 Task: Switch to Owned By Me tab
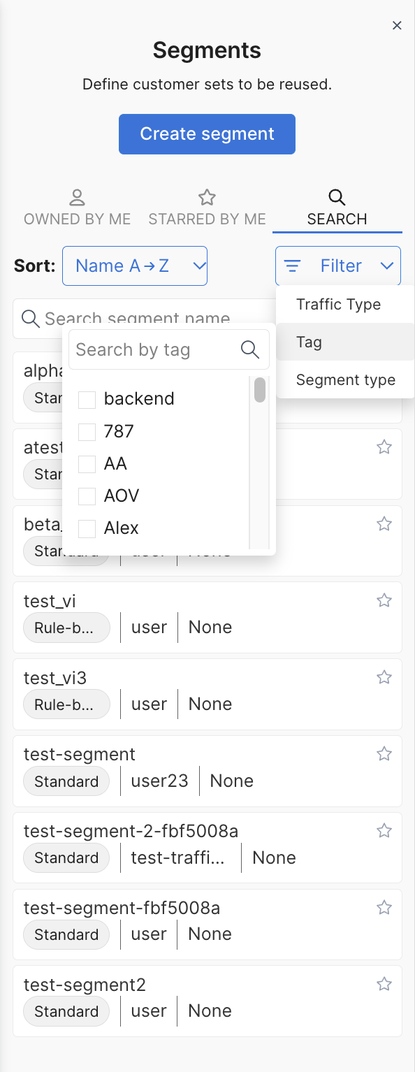(78, 208)
